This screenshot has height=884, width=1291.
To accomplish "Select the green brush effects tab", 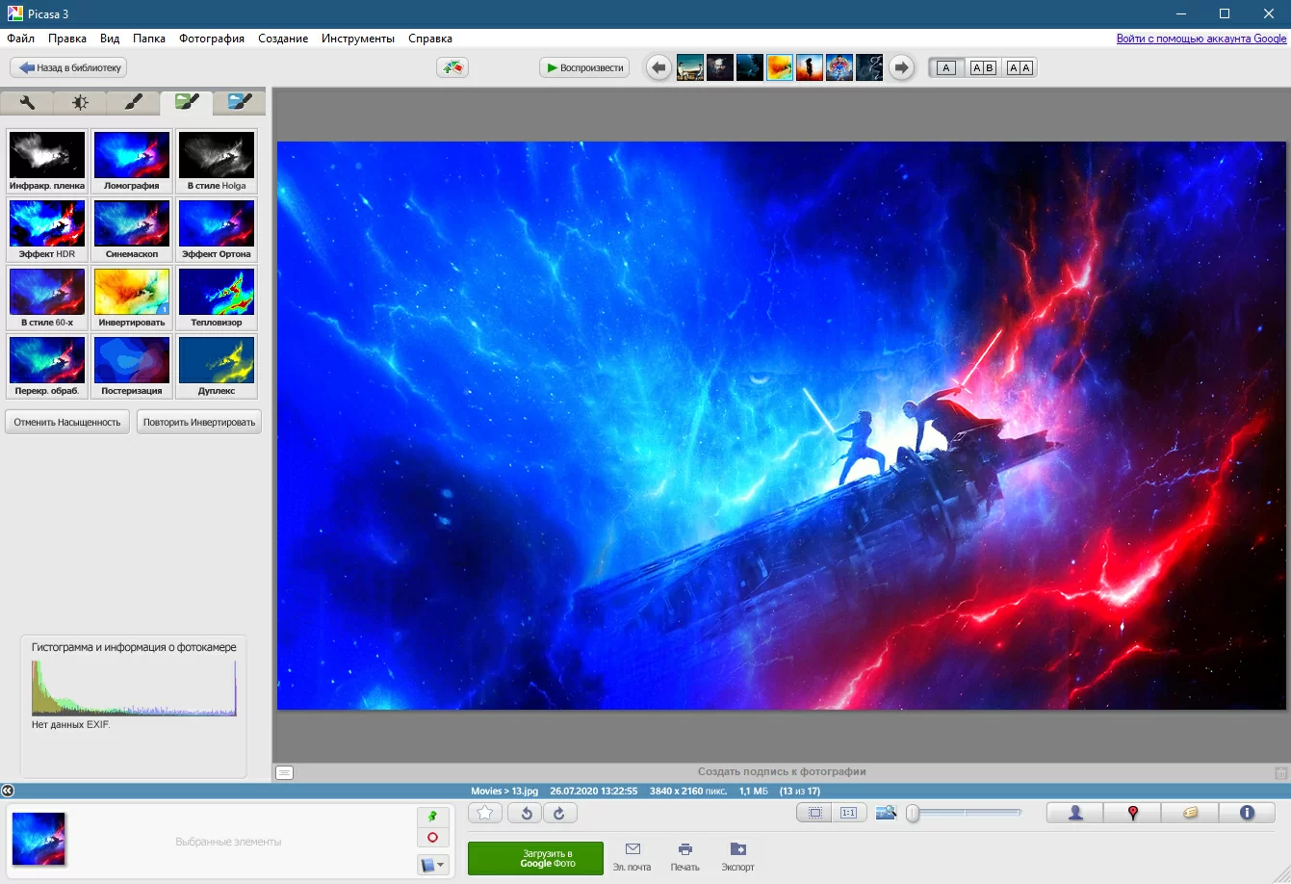I will pyautogui.click(x=187, y=102).
